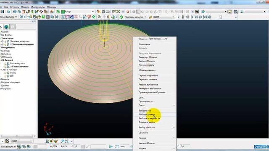Open bottom-left D10R5 tool dropdown
This screenshot has height=151, width=269.
(31, 141)
